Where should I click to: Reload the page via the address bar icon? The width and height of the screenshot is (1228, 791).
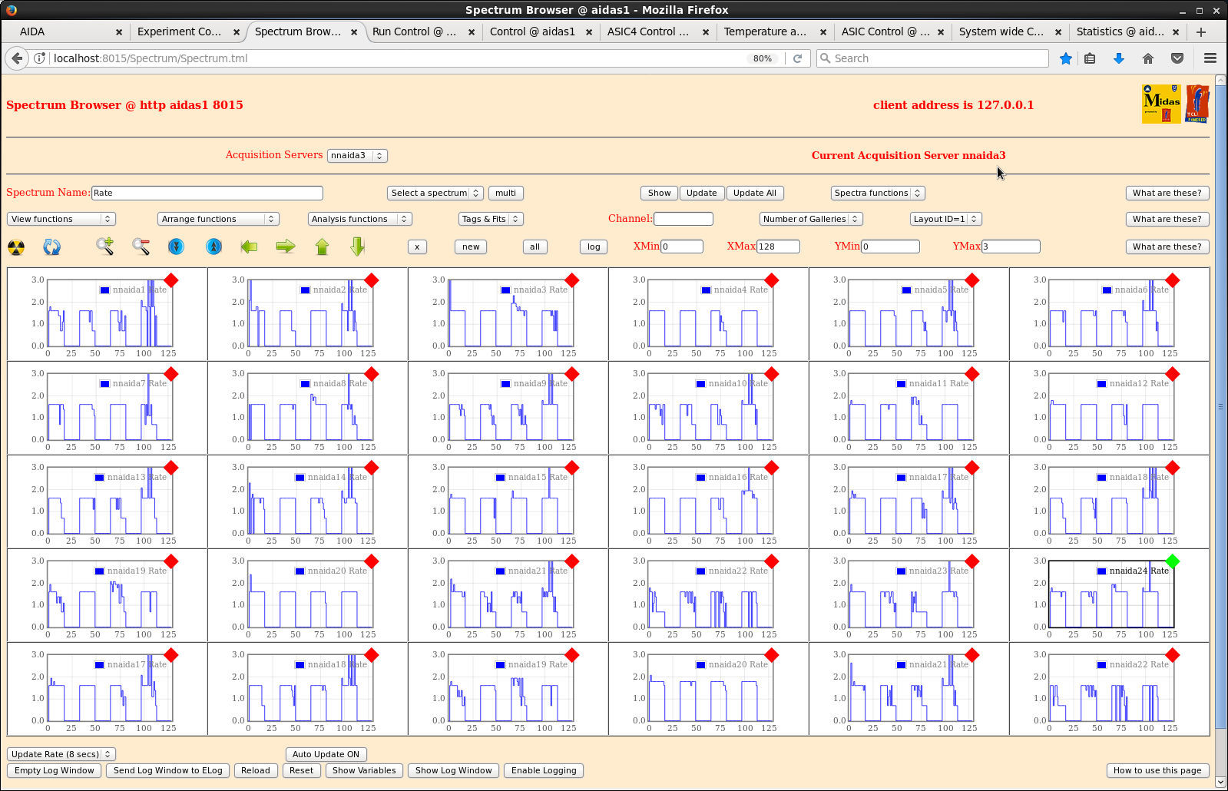click(x=798, y=58)
